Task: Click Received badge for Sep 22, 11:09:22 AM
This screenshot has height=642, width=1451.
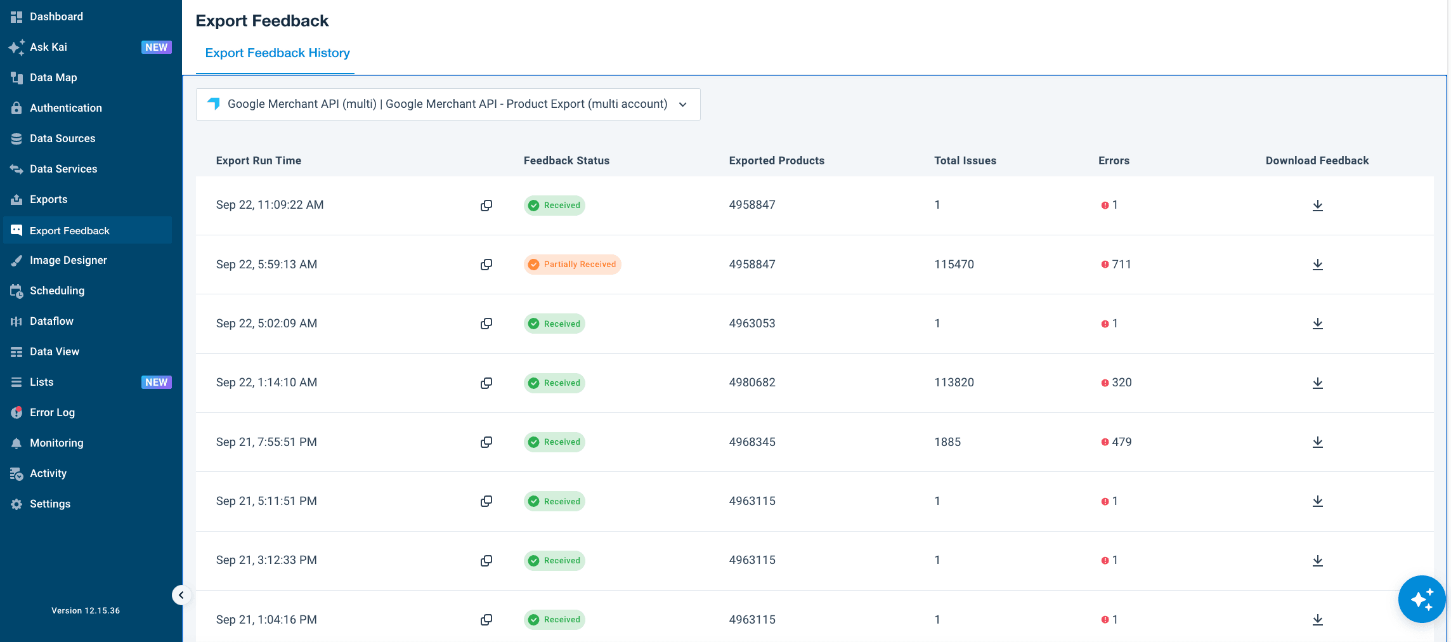Action: [554, 206]
